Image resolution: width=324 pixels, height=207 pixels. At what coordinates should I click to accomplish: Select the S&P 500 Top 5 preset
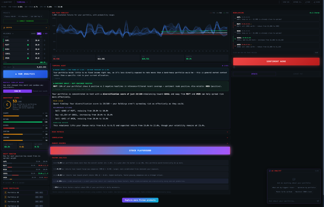click(x=36, y=16)
